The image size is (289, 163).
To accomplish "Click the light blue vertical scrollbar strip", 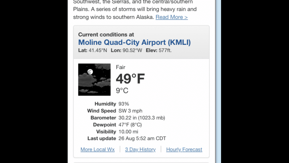I will click(218, 82).
